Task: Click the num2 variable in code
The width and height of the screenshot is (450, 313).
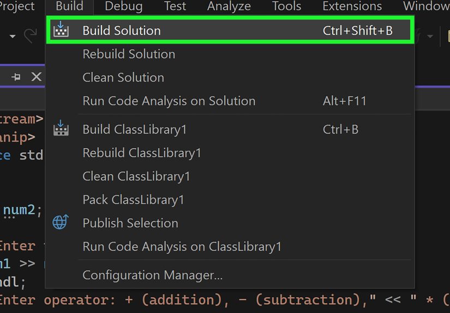Action: pyautogui.click(x=19, y=210)
